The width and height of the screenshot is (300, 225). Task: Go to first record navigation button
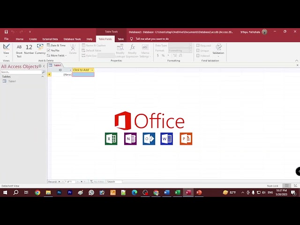(60, 181)
